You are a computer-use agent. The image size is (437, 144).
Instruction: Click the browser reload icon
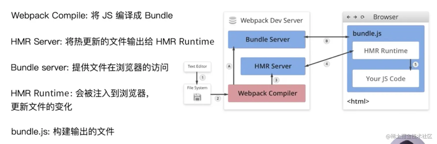coord(362,17)
